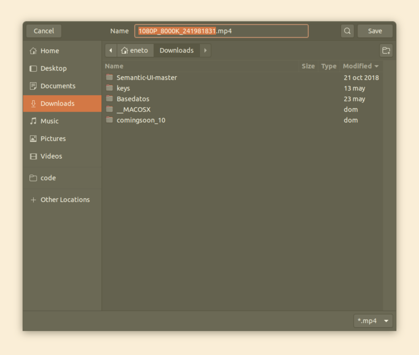
Task: Go back with the left path arrow
Action: pyautogui.click(x=111, y=50)
